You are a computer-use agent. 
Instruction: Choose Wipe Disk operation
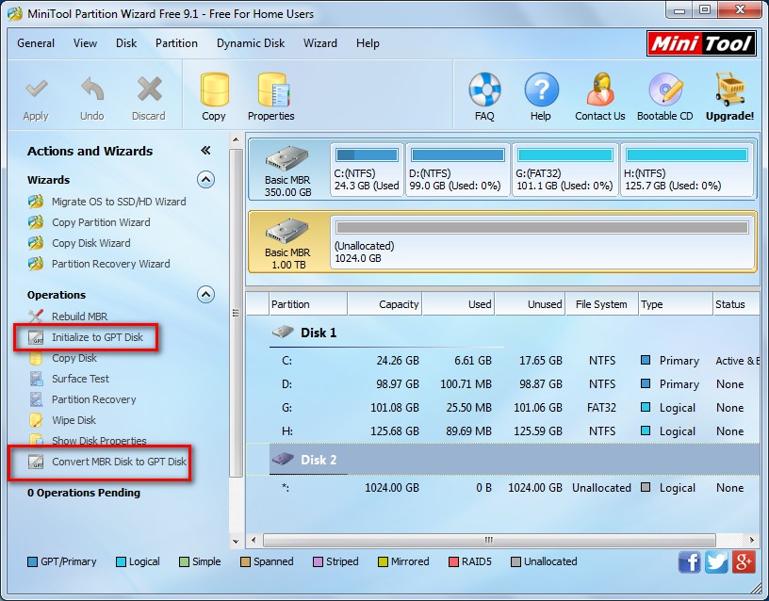point(74,420)
